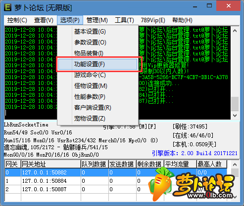Image resolution: width=244 pixels, height=206 pixels.
Task: Select gateway row 127.0.0.1:50887
Action: click(116, 189)
